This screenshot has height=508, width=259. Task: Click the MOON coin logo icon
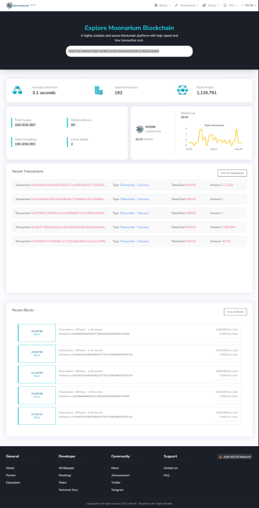point(139,129)
